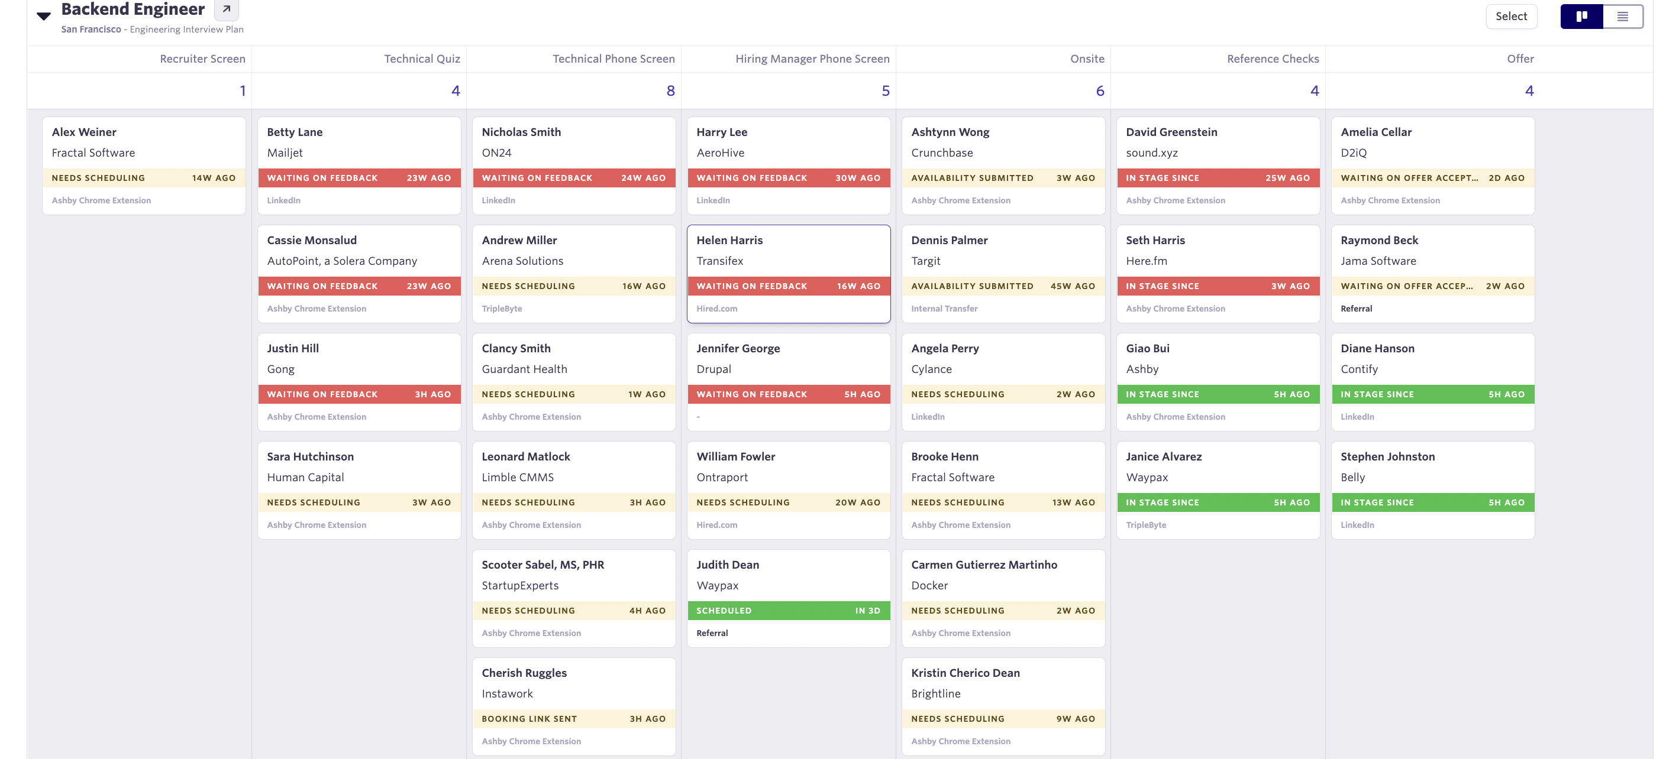
Task: Open Dennis Palmer candidate card
Action: click(x=1003, y=274)
